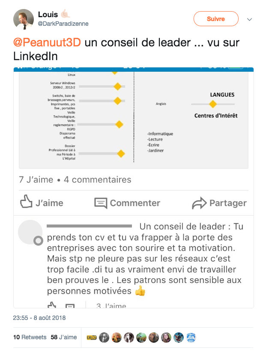Click the Anglais language level slider

pyautogui.click(x=212, y=104)
